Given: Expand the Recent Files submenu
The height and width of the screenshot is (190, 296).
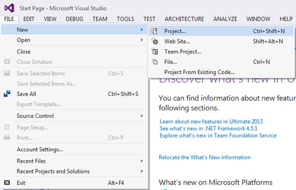Looking at the screenshot, I should 141,161.
